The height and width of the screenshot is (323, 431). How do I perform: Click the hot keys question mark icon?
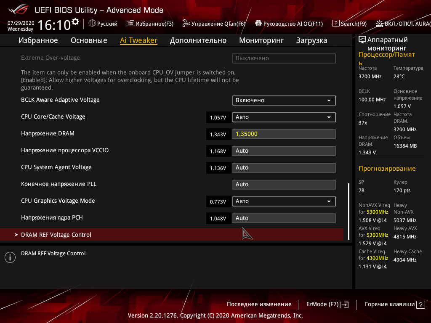pyautogui.click(x=420, y=304)
